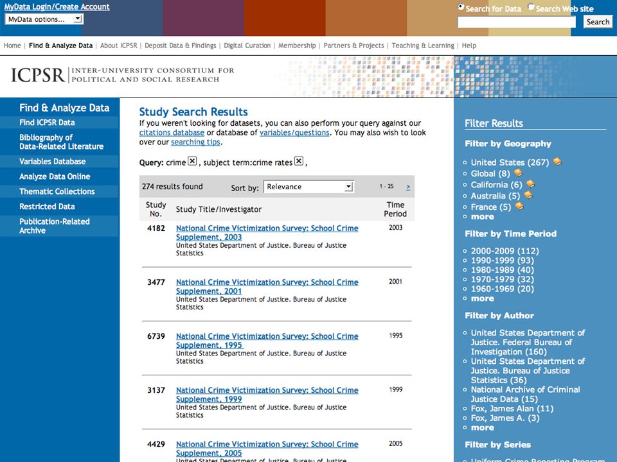Open Find ICPSR Data in sidebar

tap(47, 123)
